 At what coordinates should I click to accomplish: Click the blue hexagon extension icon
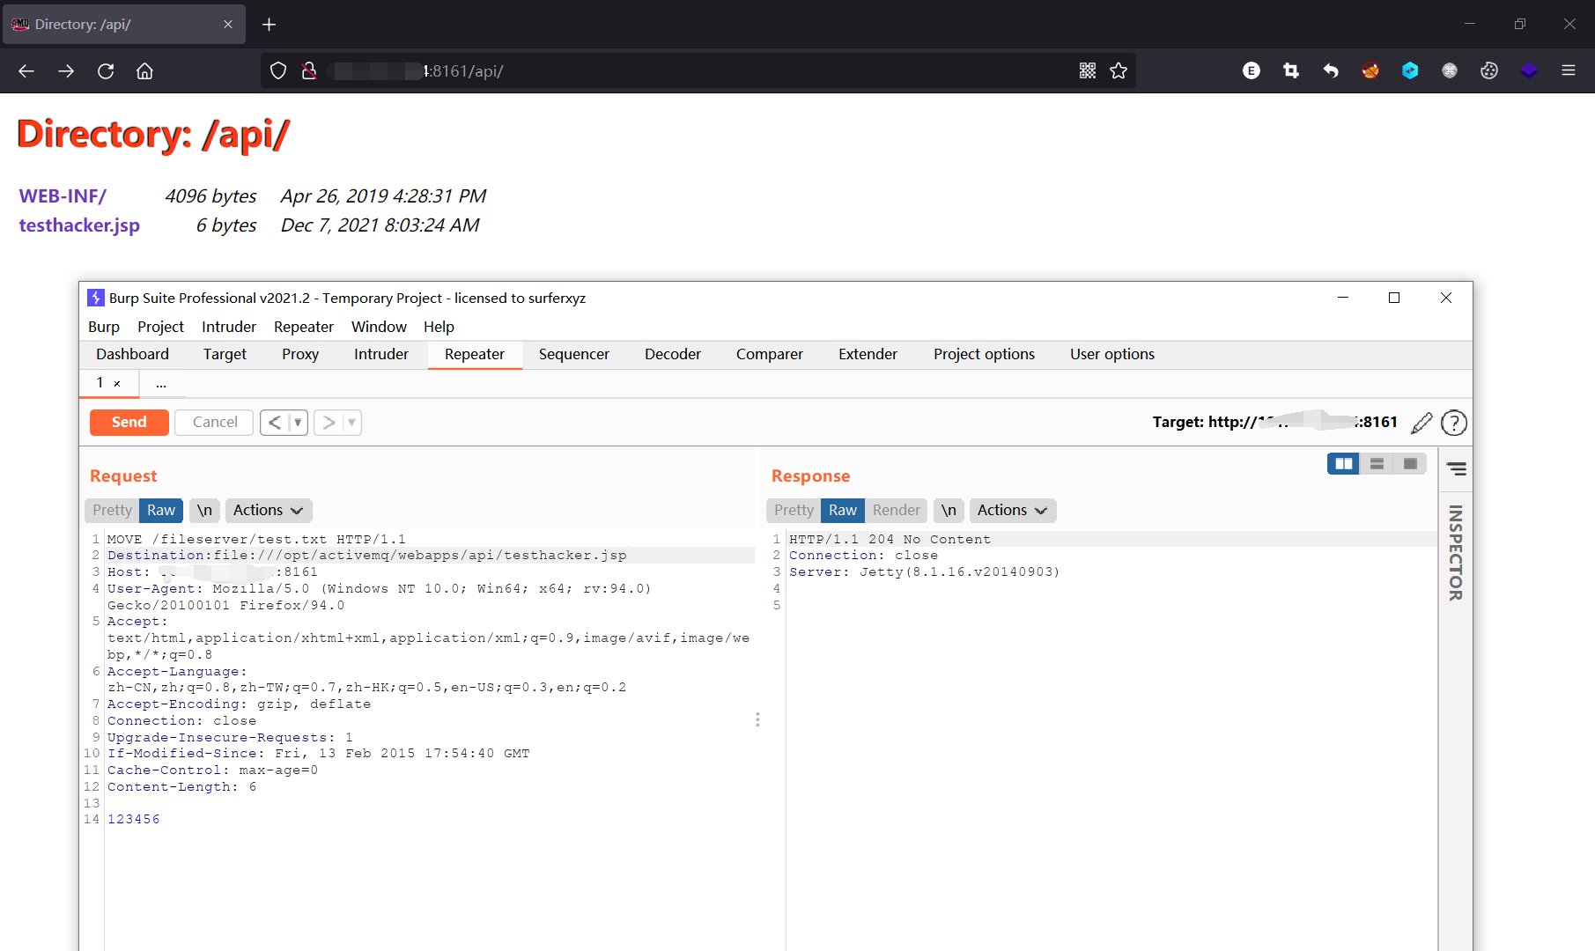point(1410,71)
